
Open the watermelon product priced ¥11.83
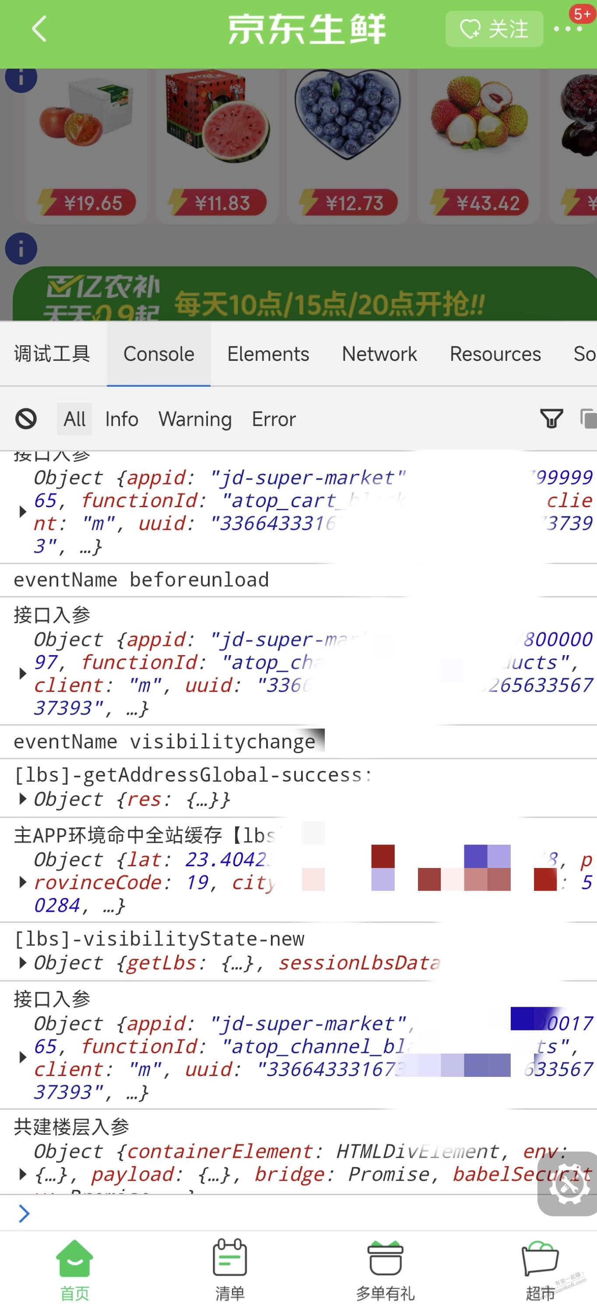pyautogui.click(x=217, y=146)
